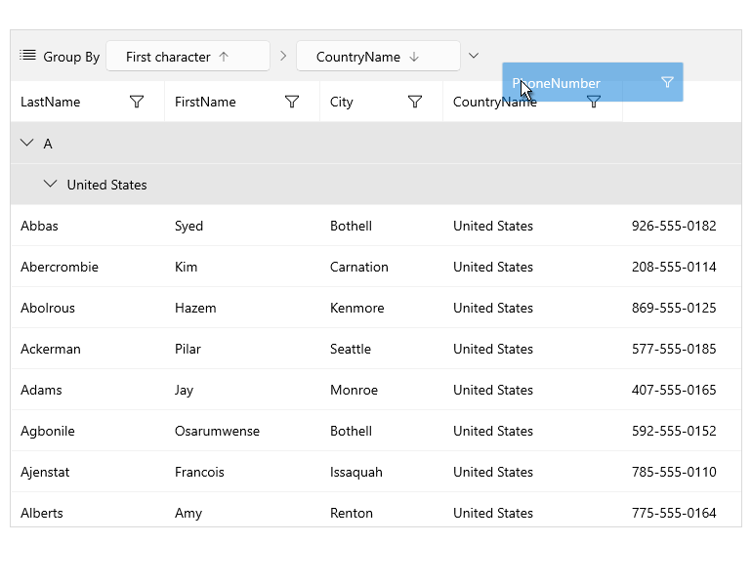Click the first name Amy
This screenshot has width=752, height=586.
click(188, 514)
